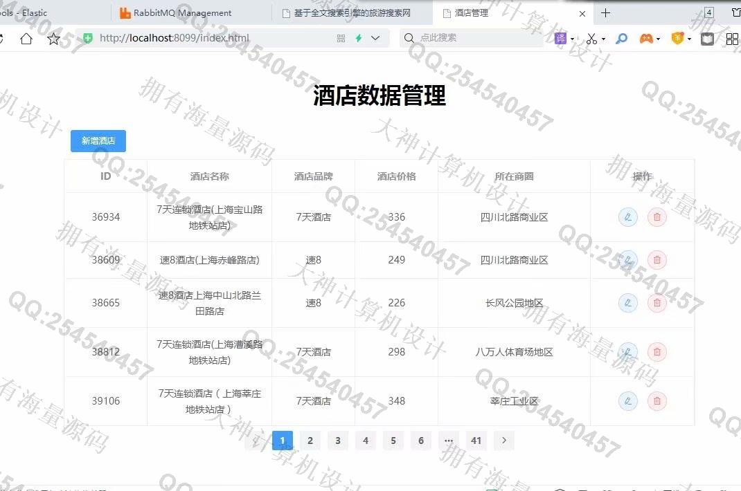
Task: Edit hotel row 39106
Action: [627, 401]
